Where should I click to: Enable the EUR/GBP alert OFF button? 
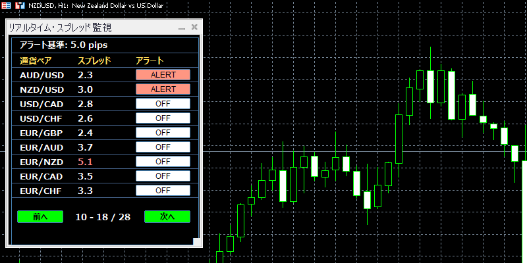pyautogui.click(x=163, y=133)
